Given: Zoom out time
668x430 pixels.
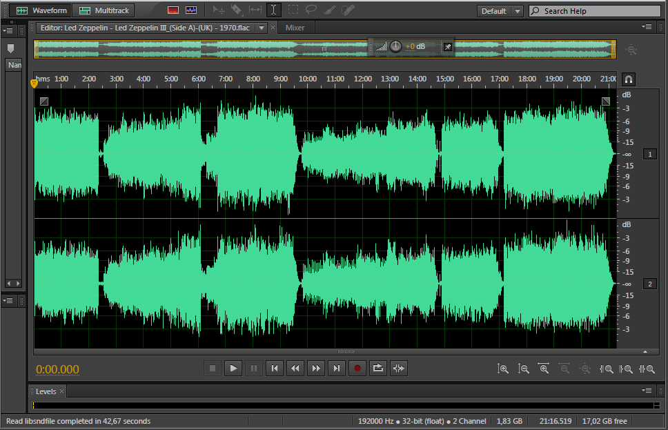Looking at the screenshot, I should pos(564,369).
